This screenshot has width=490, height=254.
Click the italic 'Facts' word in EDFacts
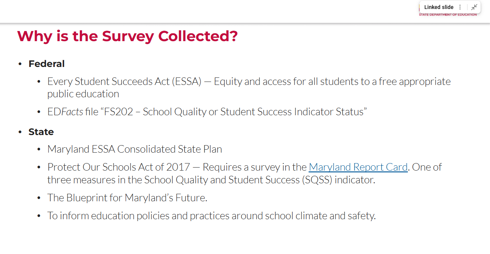[72, 112]
